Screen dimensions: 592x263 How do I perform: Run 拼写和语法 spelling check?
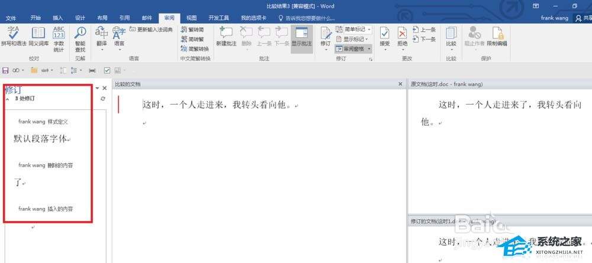tap(13, 37)
